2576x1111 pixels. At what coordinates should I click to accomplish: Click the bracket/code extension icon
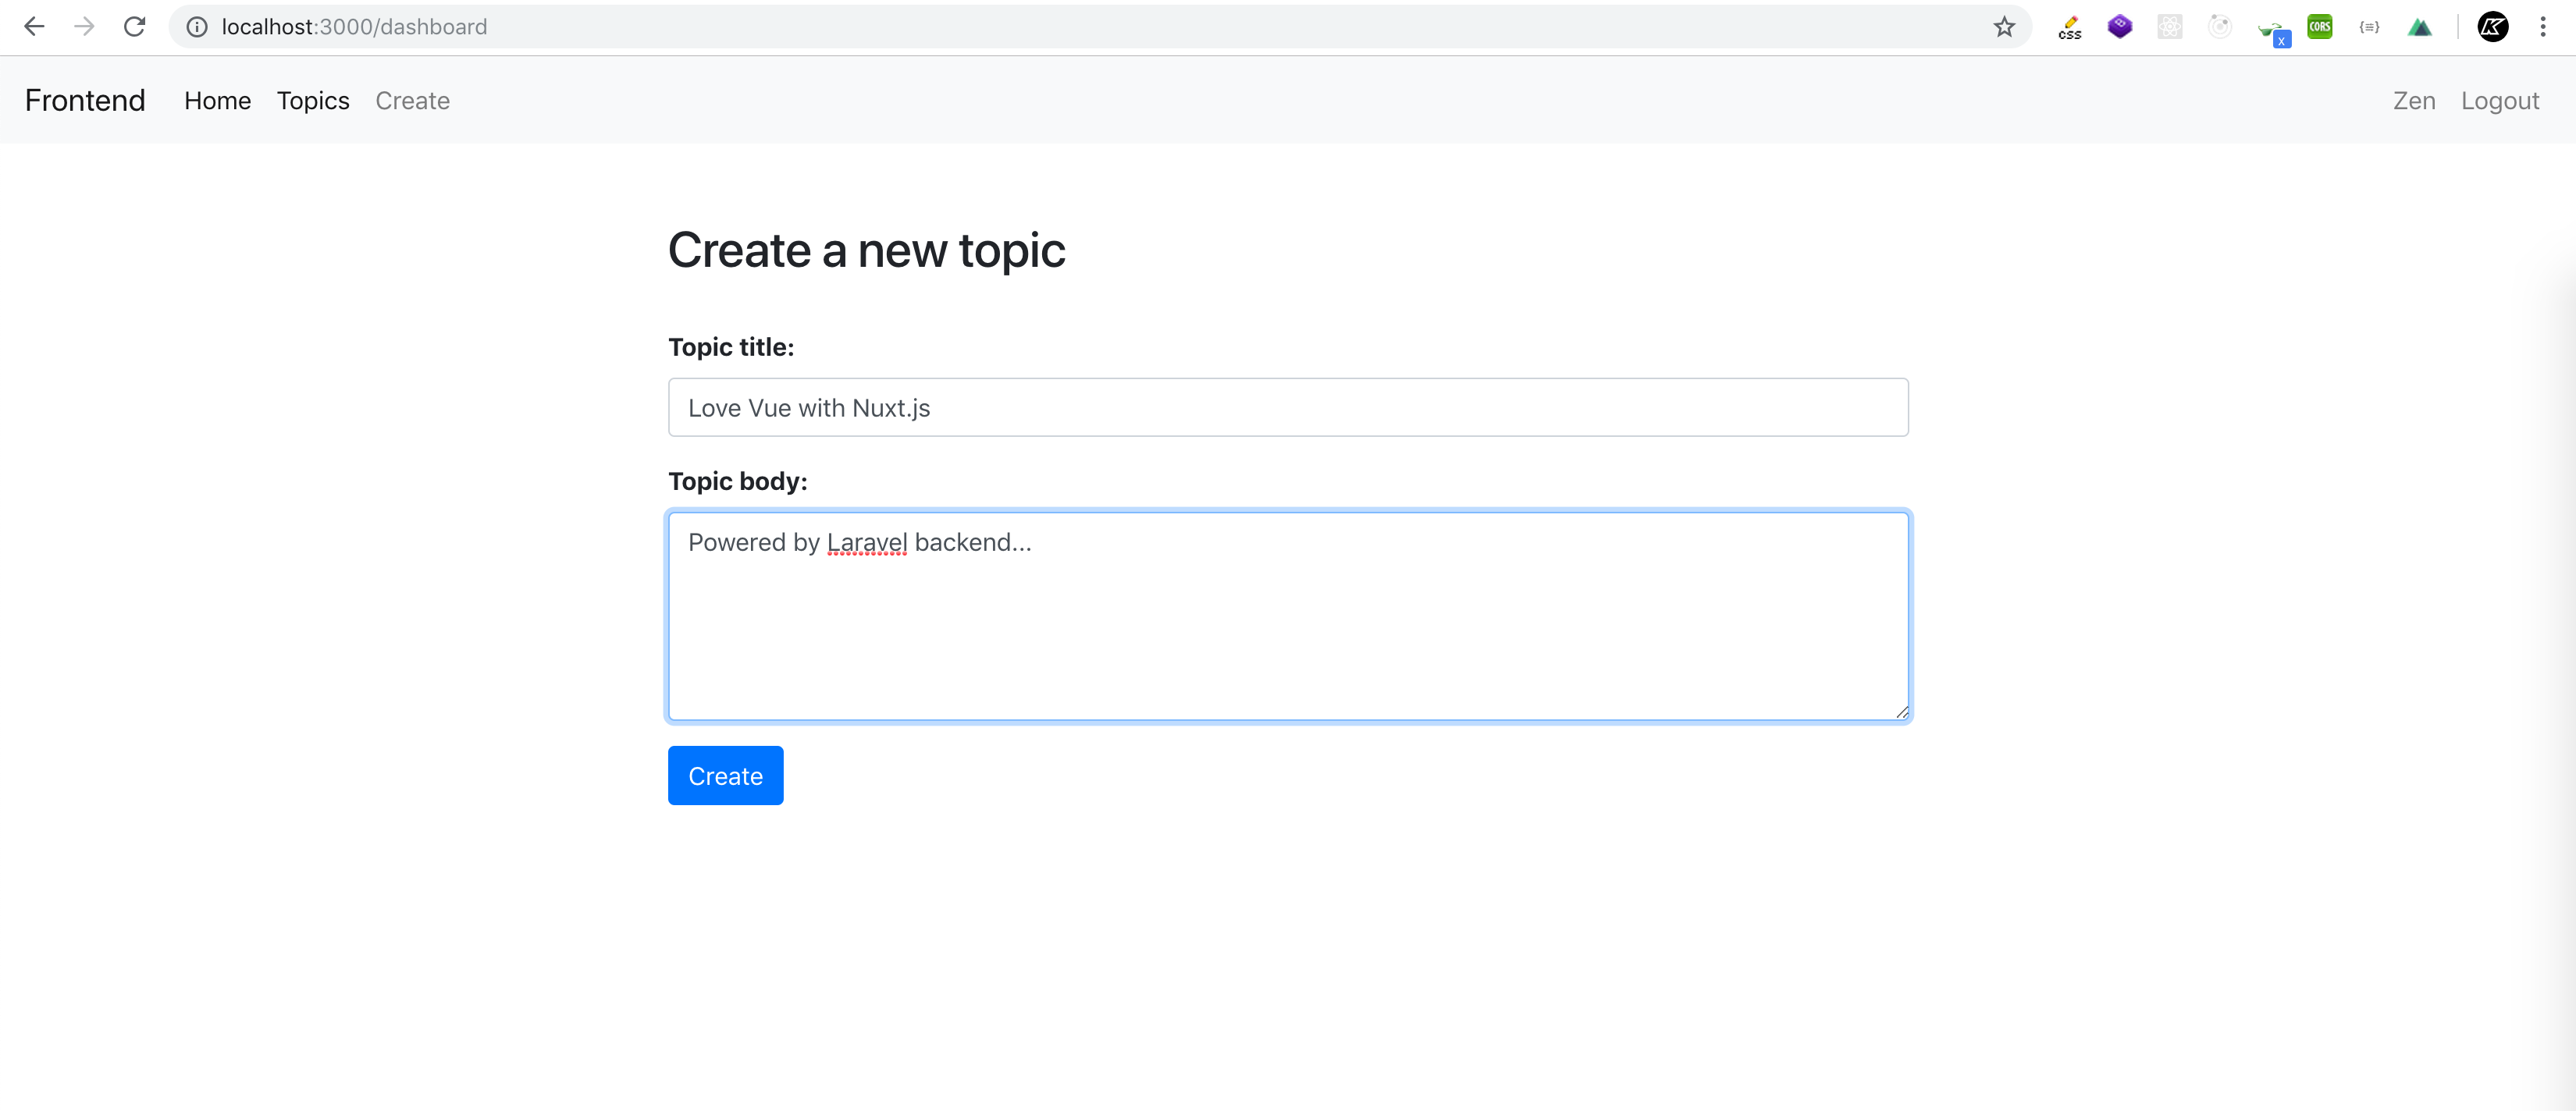2369,27
